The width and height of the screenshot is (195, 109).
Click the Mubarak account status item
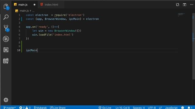[x=40, y=108]
